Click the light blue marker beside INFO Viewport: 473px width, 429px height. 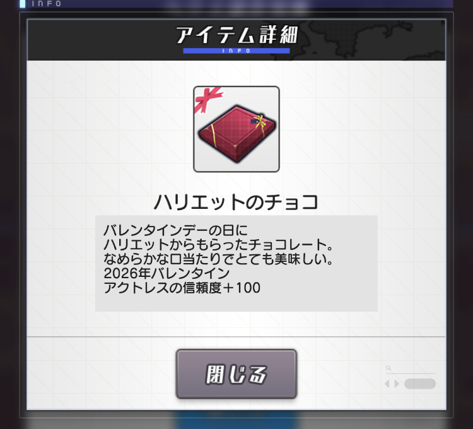point(23,4)
